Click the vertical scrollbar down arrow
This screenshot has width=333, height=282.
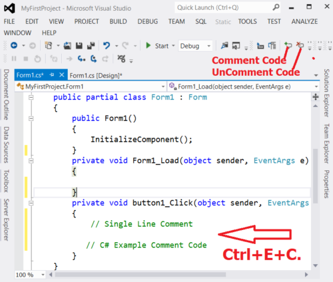pyautogui.click(x=316, y=265)
